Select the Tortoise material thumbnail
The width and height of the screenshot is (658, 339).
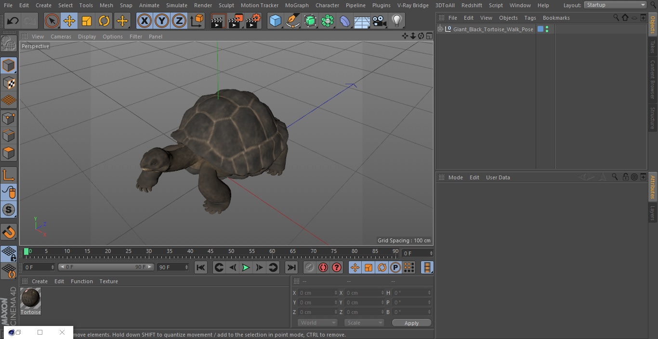point(31,298)
